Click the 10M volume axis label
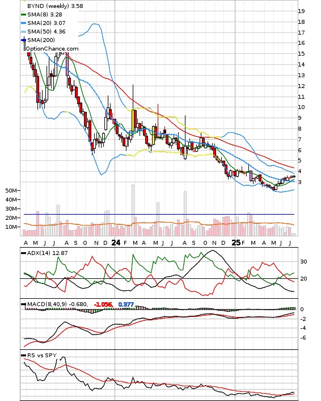 (x=11, y=227)
